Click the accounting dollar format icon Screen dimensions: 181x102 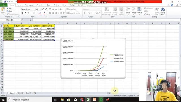point(85,13)
